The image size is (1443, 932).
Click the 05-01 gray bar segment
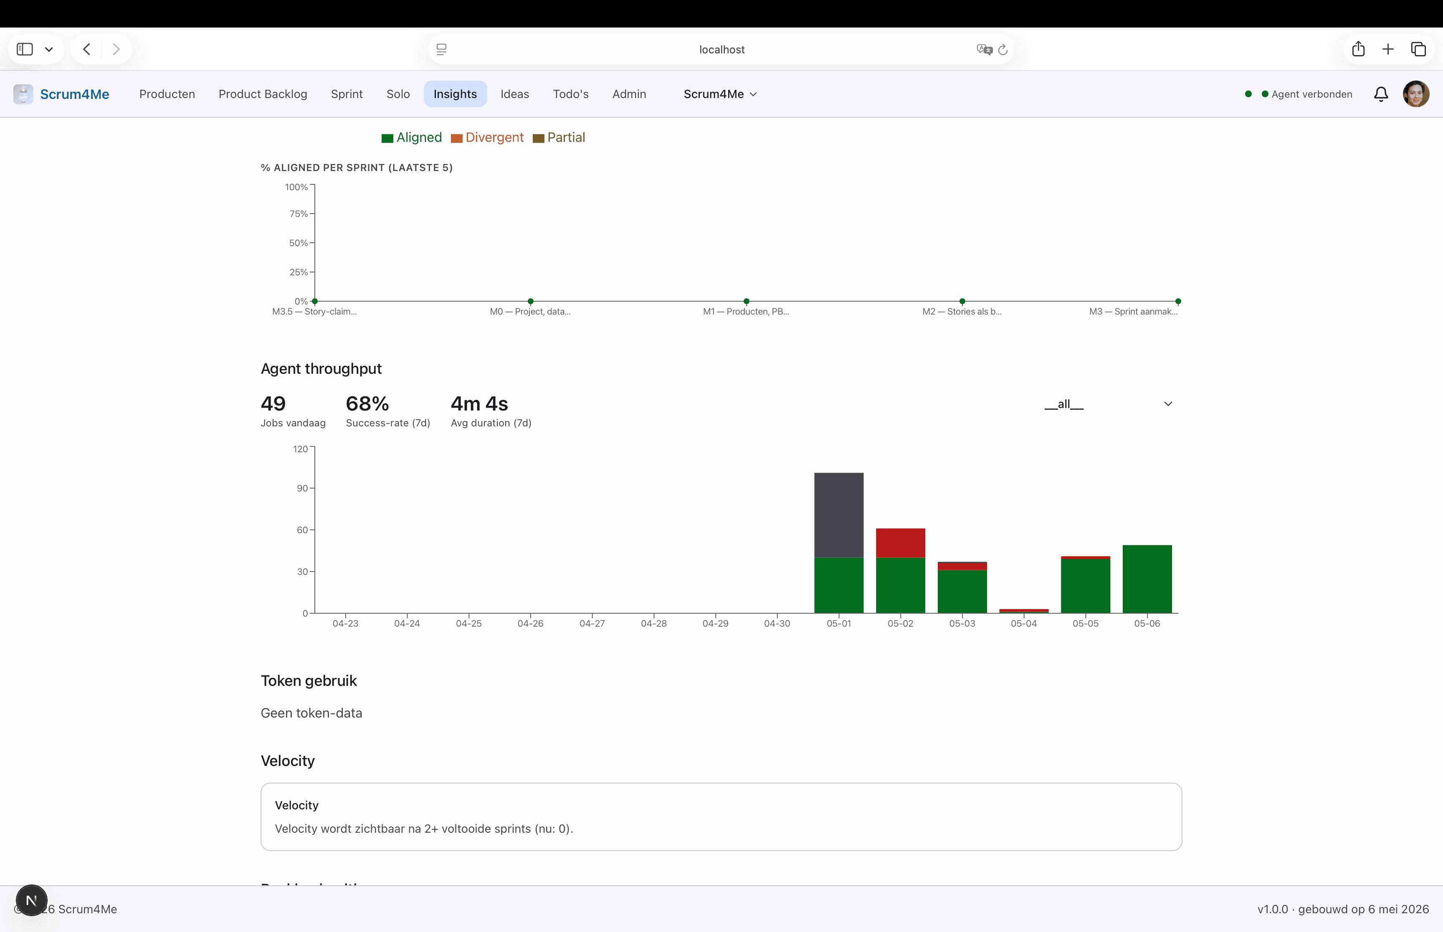[x=839, y=515]
